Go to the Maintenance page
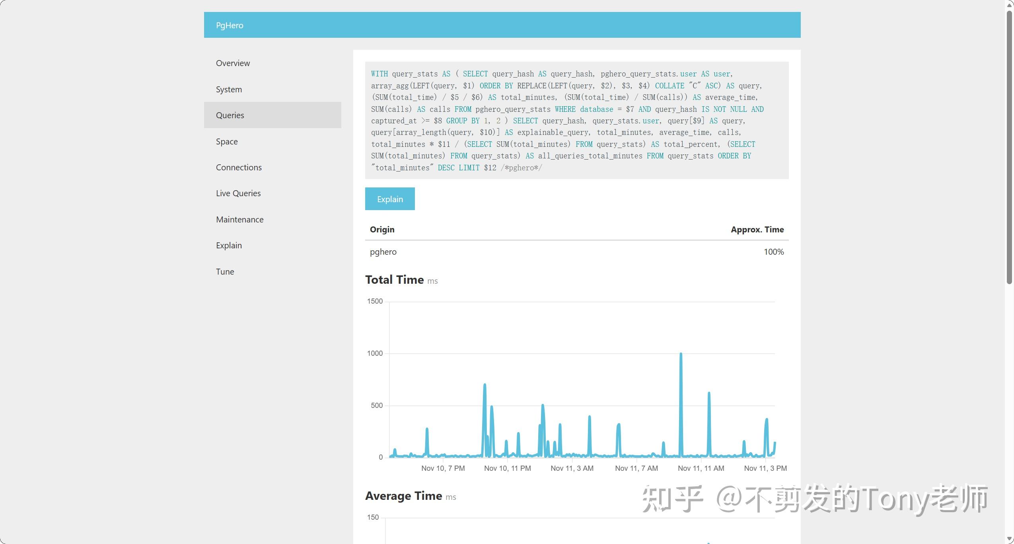 272,219
